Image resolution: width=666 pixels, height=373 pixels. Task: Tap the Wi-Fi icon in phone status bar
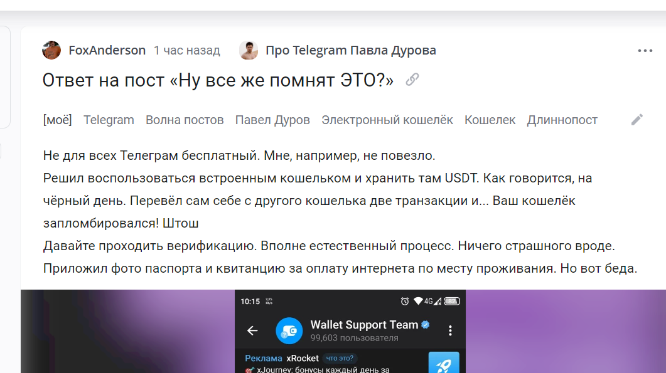418,302
